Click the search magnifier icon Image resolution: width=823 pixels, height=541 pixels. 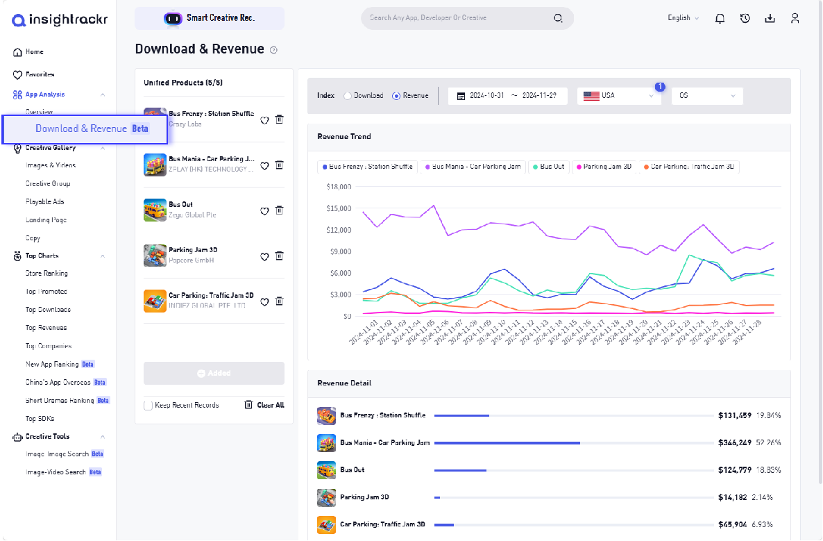(x=558, y=18)
